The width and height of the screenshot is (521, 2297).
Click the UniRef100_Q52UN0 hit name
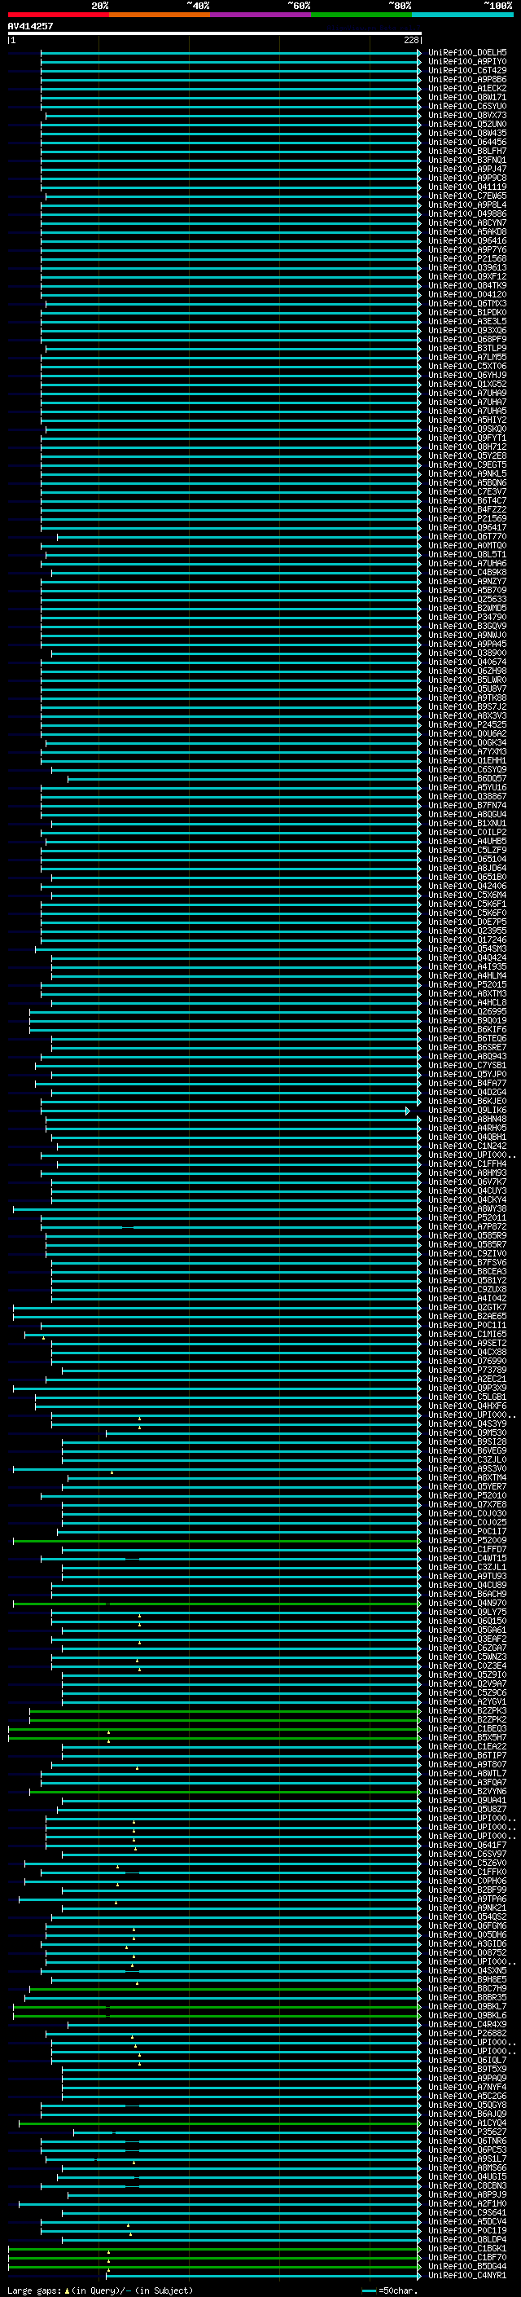coord(466,124)
